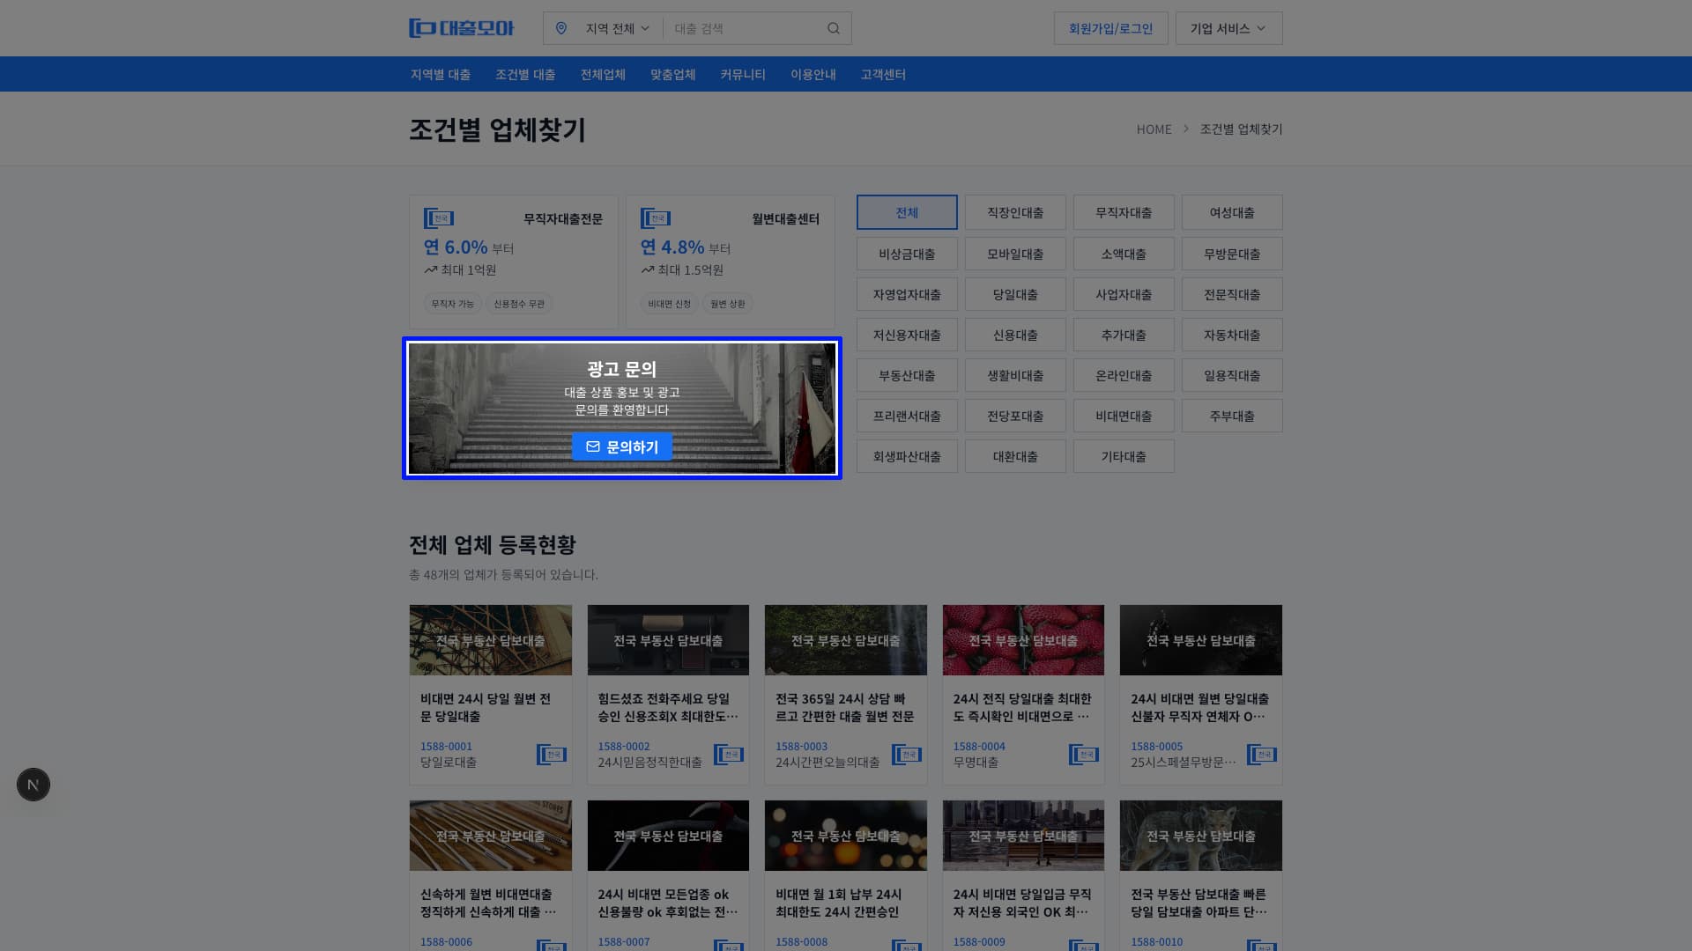
Task: Click the 전국 badge on 월변대출센터 card
Action: pos(656,218)
